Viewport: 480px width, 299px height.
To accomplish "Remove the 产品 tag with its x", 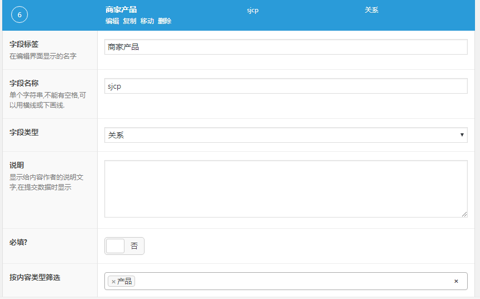I will [x=113, y=282].
